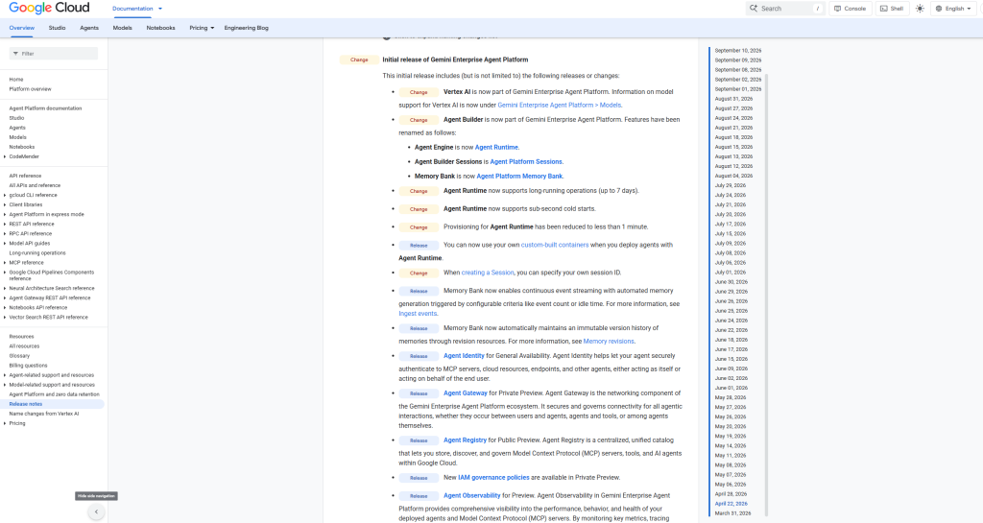Switch to the Studio tab
Image resolution: width=983 pixels, height=523 pixels.
57,28
